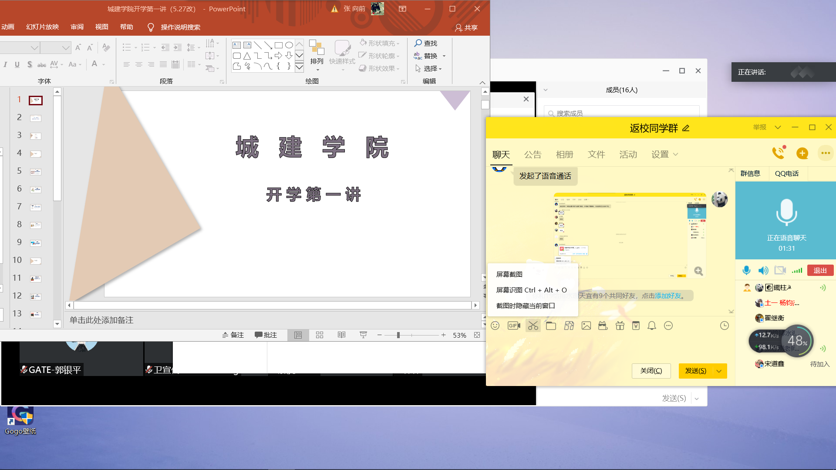The image size is (836, 470).
Task: Select slide 5 thumbnail
Action: [35, 171]
